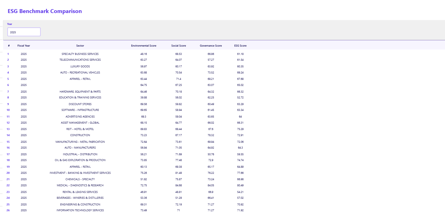The height and width of the screenshot is (214, 445).
Task: Select the Governance Score column header
Action: click(x=211, y=46)
